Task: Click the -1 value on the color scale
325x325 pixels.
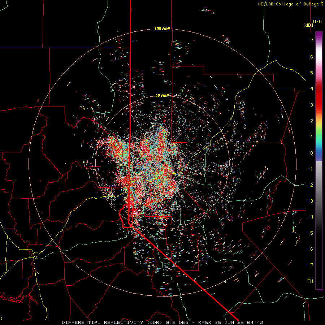Action: pos(310,169)
